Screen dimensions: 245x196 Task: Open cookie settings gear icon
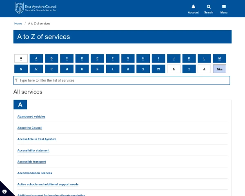click(4, 192)
